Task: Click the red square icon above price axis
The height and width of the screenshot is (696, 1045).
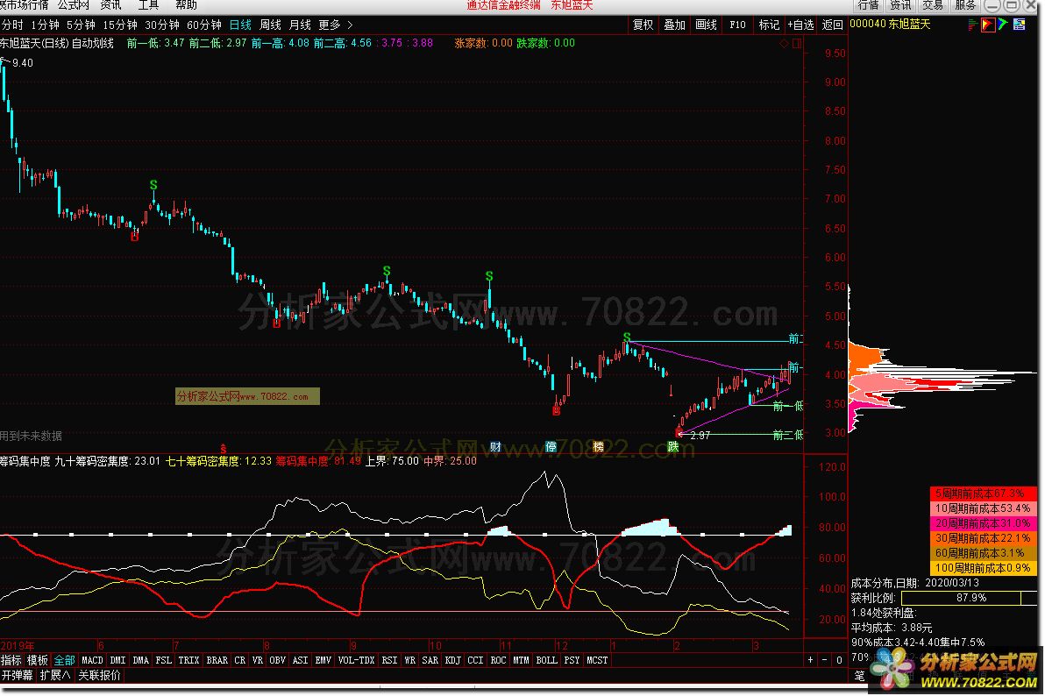Action: coord(797,43)
